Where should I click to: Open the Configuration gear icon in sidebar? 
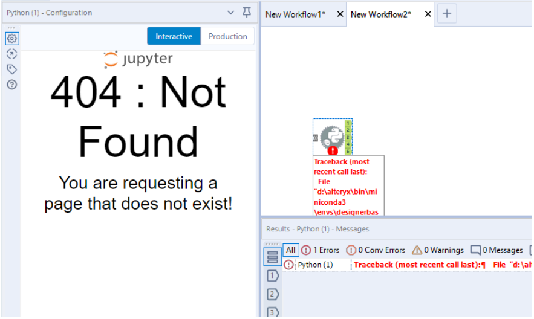pyautogui.click(x=12, y=39)
